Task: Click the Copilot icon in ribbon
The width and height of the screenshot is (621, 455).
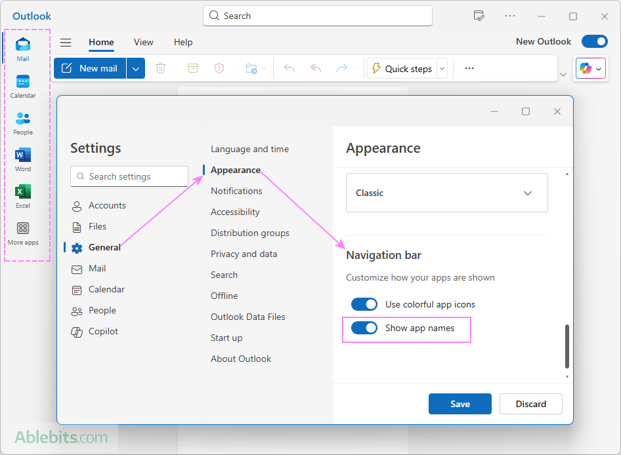Action: (586, 68)
